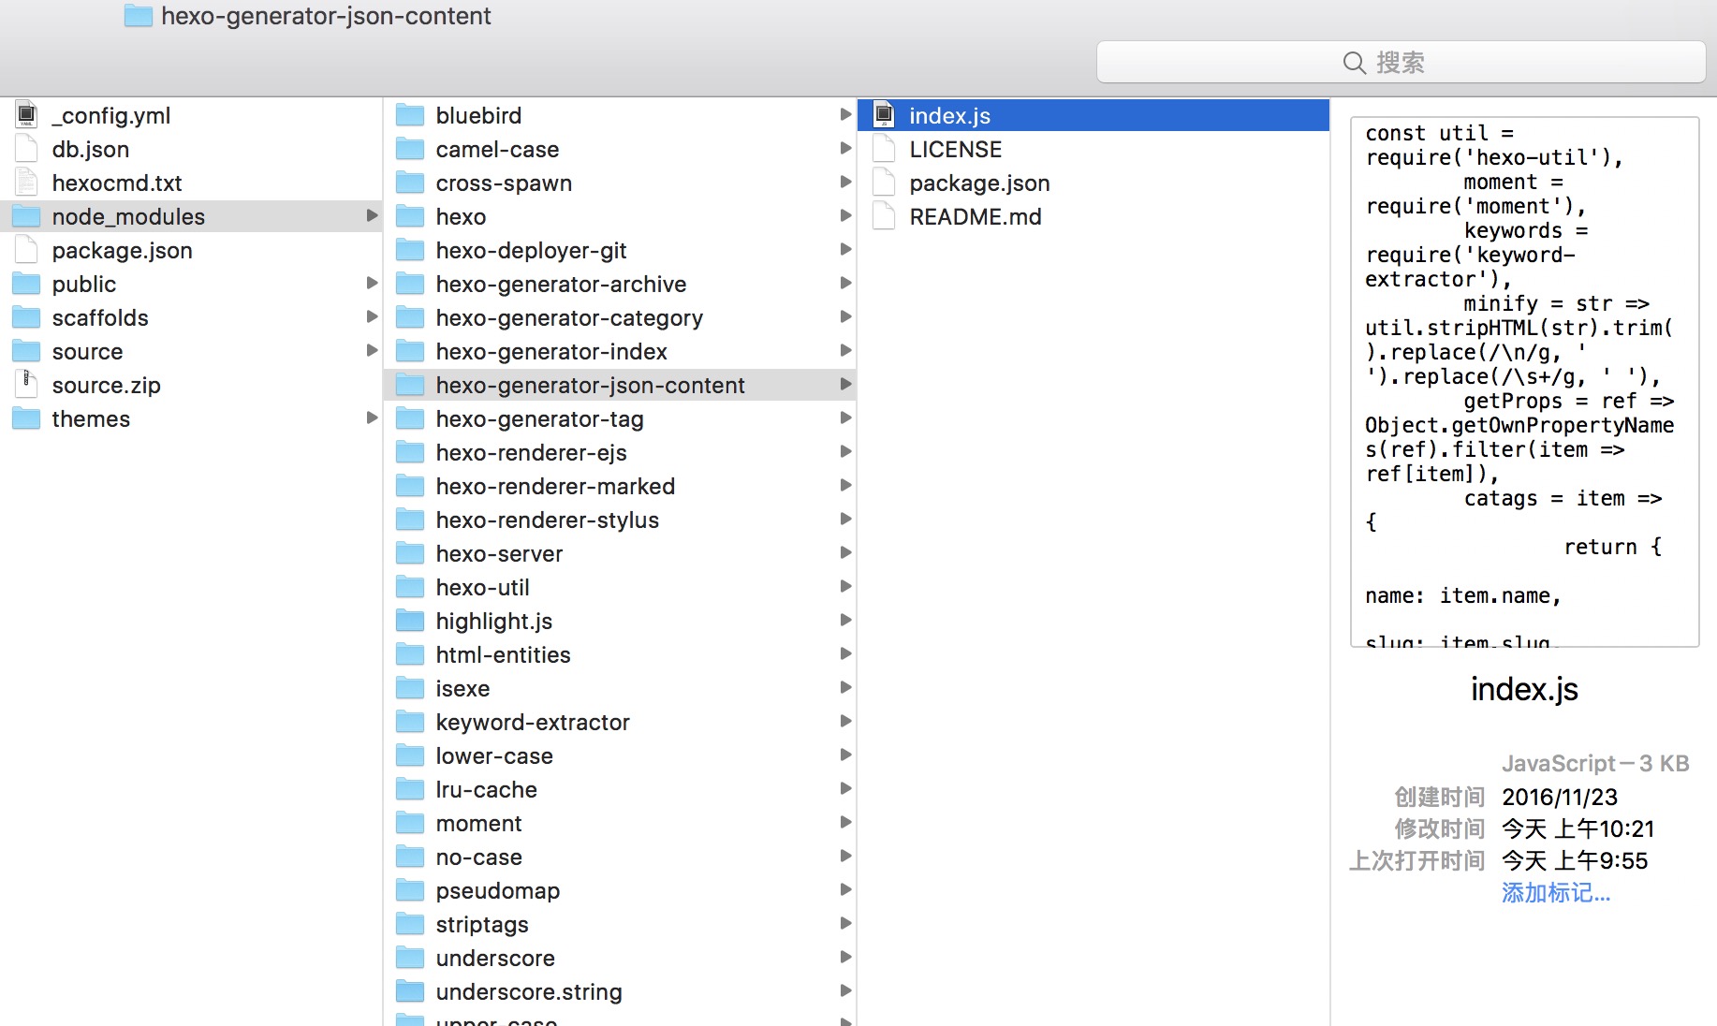The image size is (1717, 1026).
Task: Click the index.js code preview pane
Action: pos(1524,381)
